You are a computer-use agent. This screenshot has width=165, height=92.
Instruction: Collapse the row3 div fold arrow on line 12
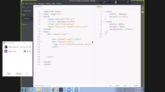pyautogui.click(x=41, y=42)
